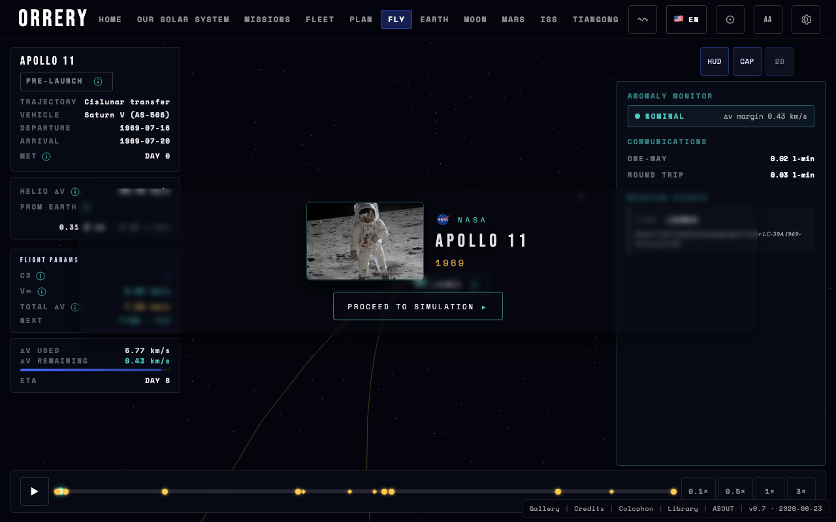Open OUR SOLAR SYSTEM tab
Screen dimensions: 836x522
(x=183, y=20)
